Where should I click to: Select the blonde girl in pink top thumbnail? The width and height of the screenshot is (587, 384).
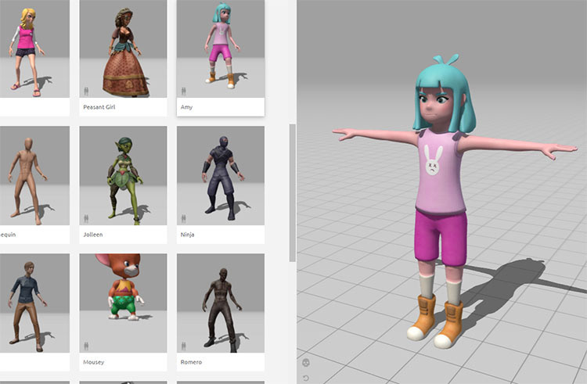click(x=34, y=48)
